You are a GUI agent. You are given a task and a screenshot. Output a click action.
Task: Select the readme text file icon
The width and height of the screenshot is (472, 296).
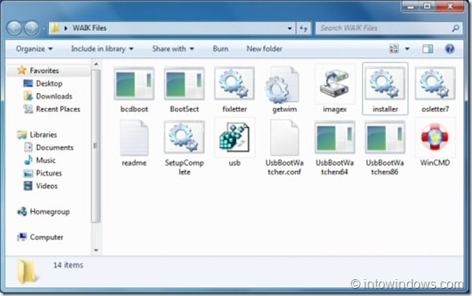click(x=134, y=138)
